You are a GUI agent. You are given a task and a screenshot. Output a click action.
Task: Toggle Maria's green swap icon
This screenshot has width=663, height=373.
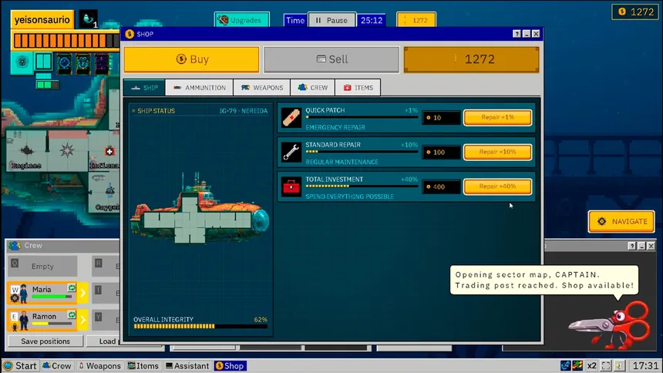click(72, 288)
